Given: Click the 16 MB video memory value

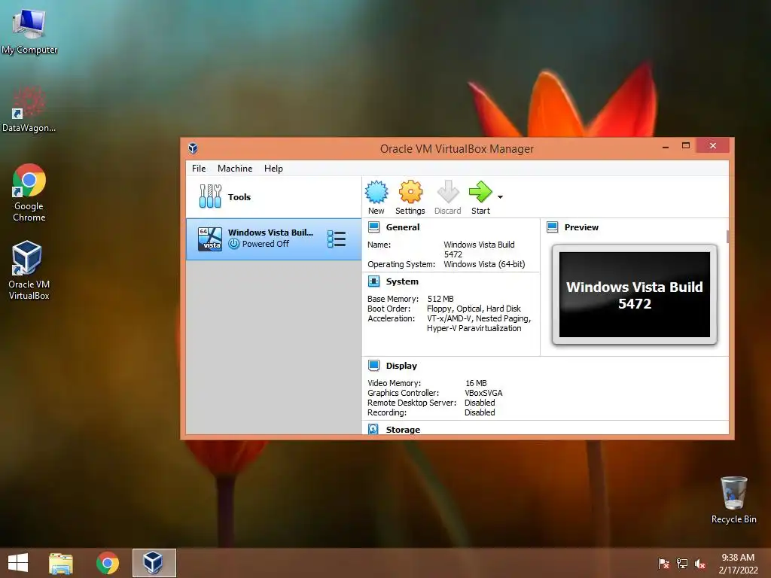Looking at the screenshot, I should point(476,383).
